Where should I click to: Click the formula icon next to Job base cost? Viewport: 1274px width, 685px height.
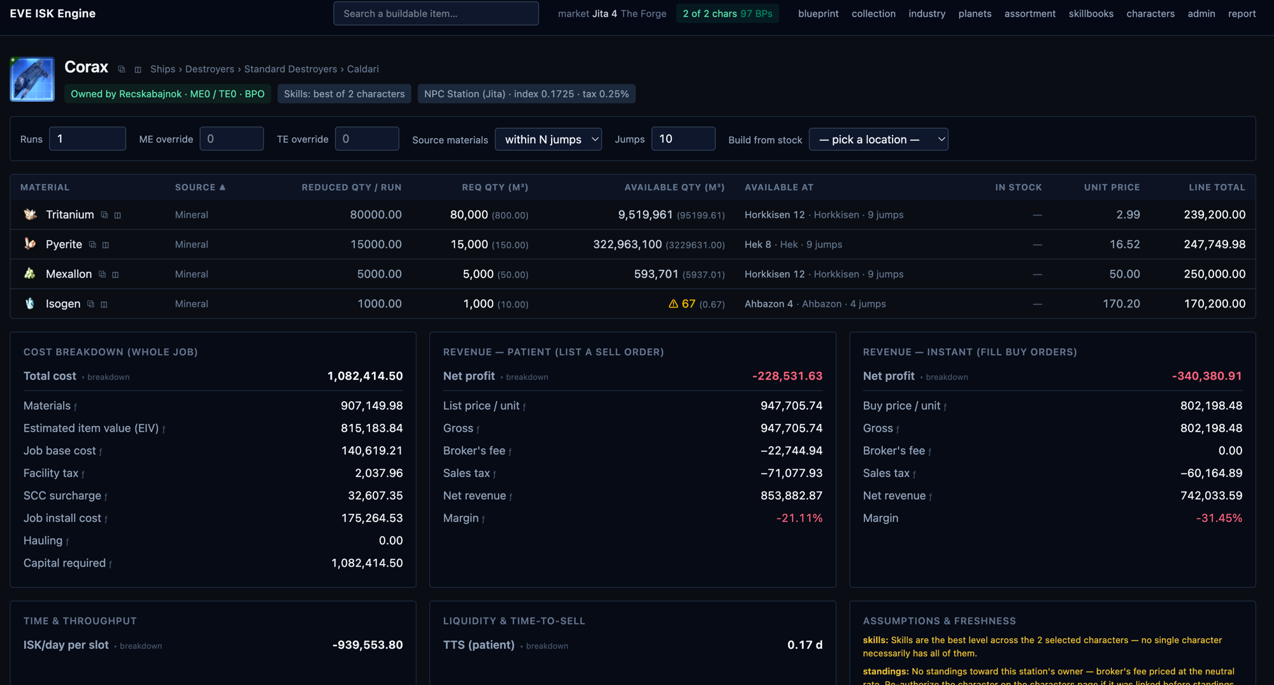(x=101, y=451)
